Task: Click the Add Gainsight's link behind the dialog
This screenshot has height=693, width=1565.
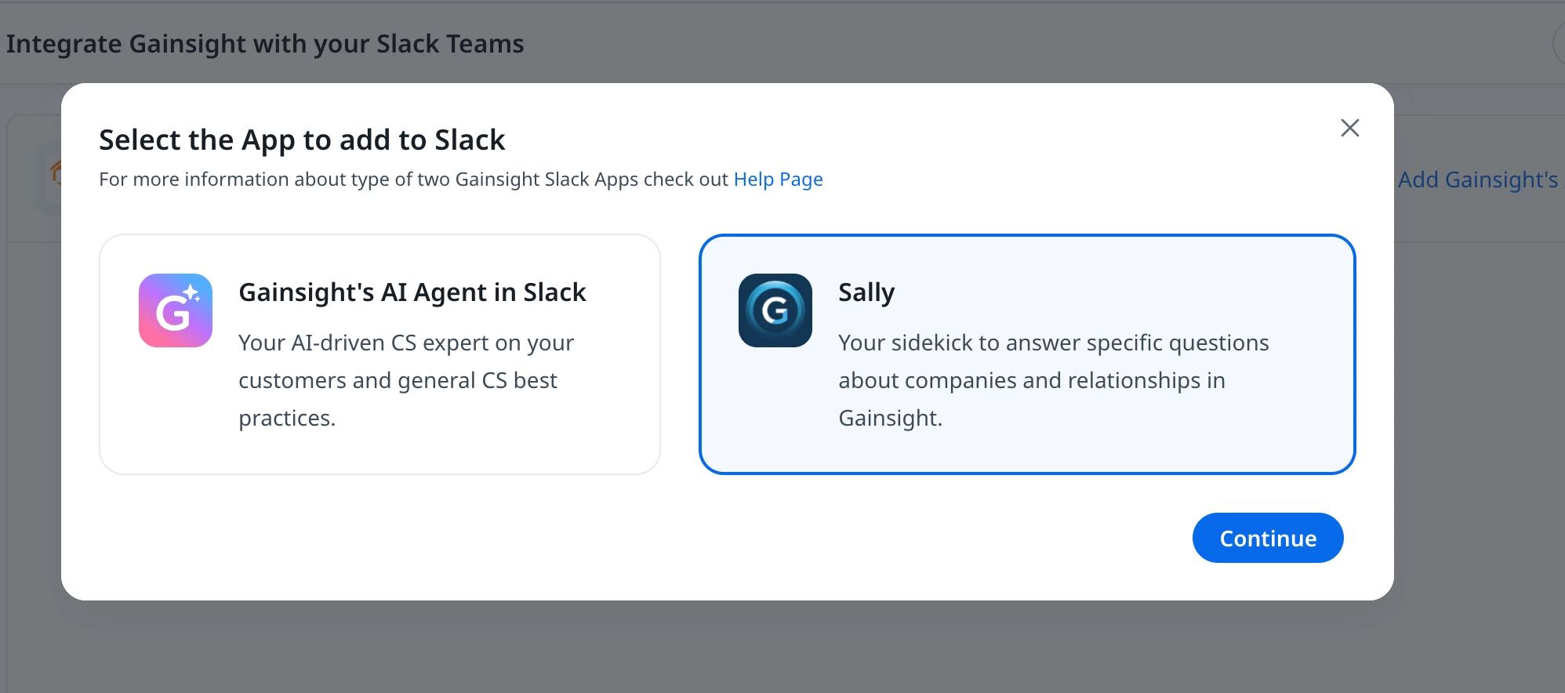Action: pyautogui.click(x=1478, y=180)
